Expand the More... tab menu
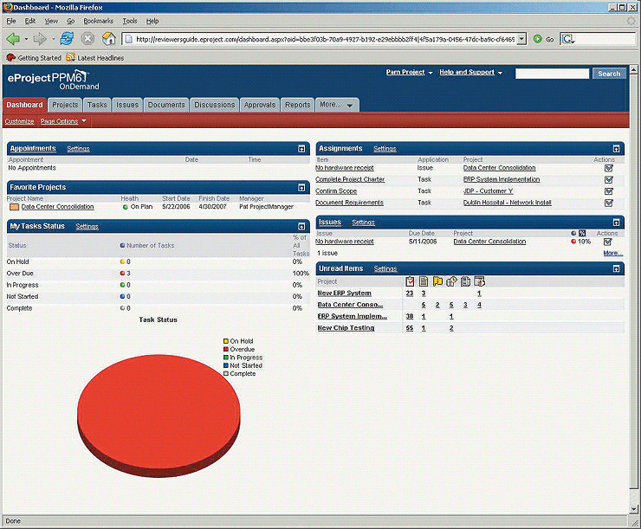641x529 pixels. click(337, 105)
